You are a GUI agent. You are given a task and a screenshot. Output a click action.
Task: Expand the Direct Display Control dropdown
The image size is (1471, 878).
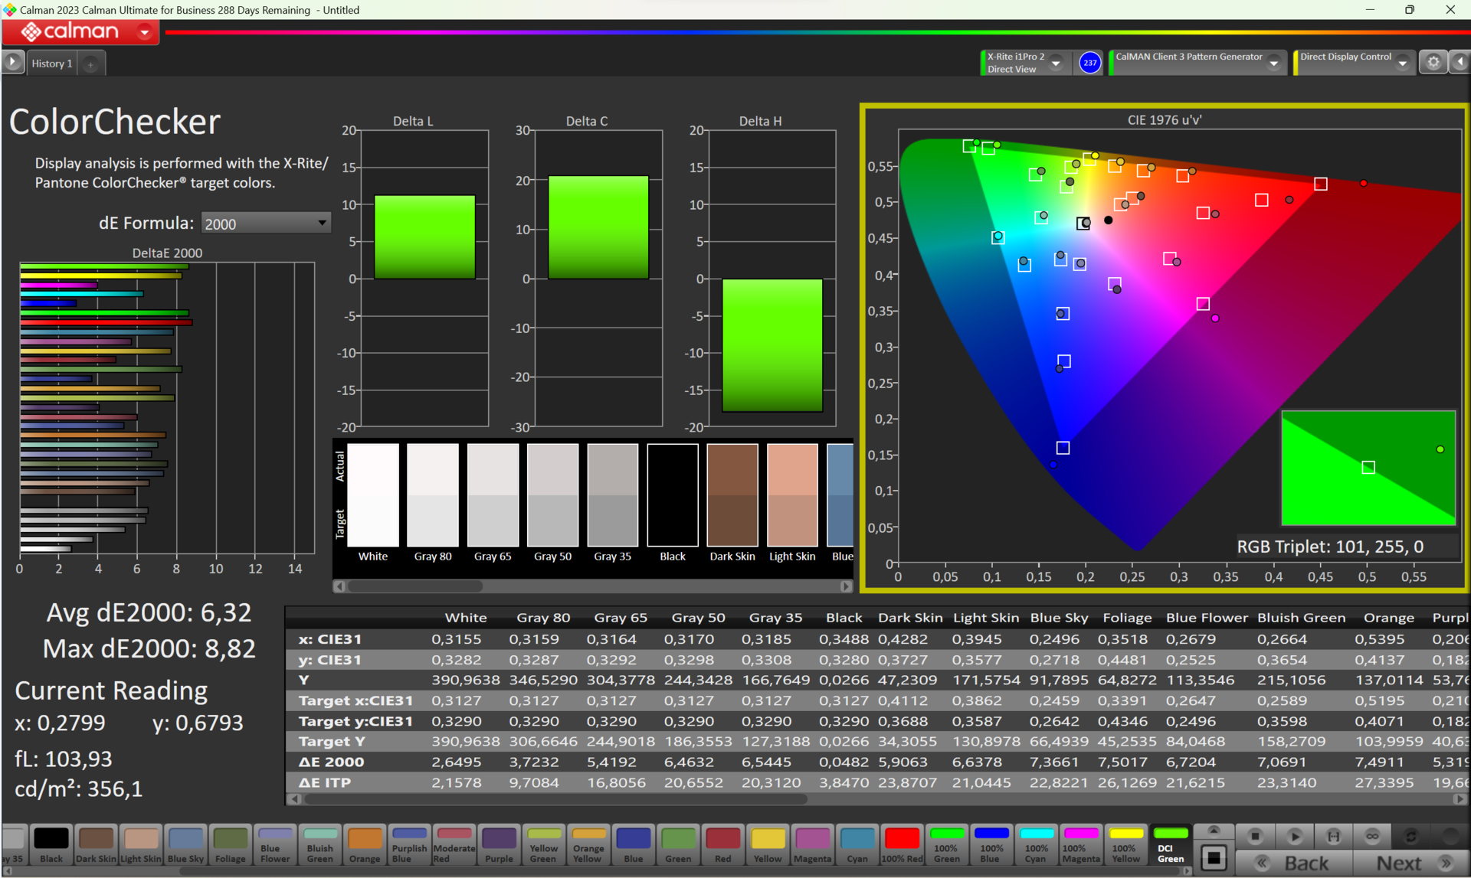pos(1403,63)
